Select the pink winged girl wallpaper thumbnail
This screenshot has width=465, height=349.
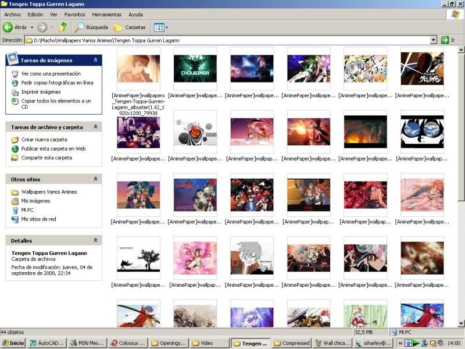(195, 258)
